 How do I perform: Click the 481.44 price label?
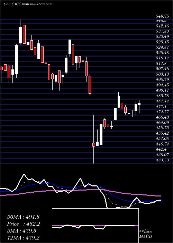point(162,101)
